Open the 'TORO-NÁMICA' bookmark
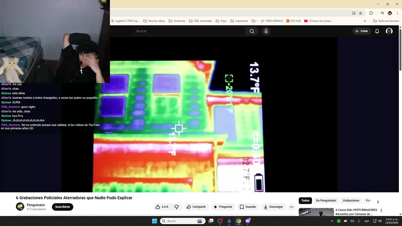Screen dimensions: 402x226 coord(272,21)
